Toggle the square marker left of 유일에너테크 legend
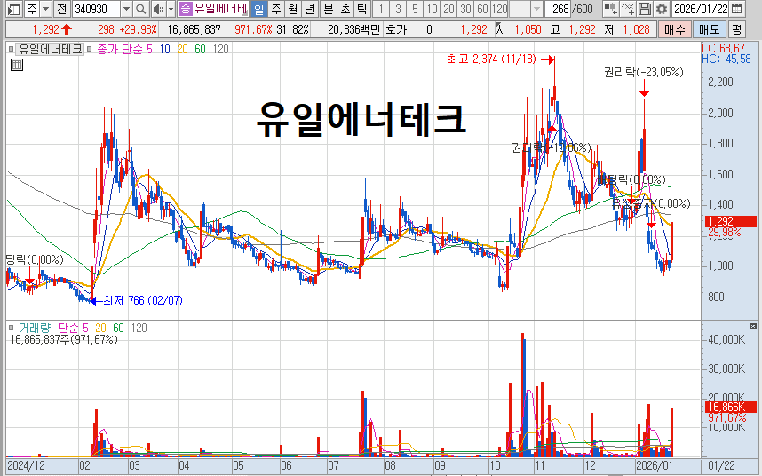The image size is (762, 476). (12, 49)
